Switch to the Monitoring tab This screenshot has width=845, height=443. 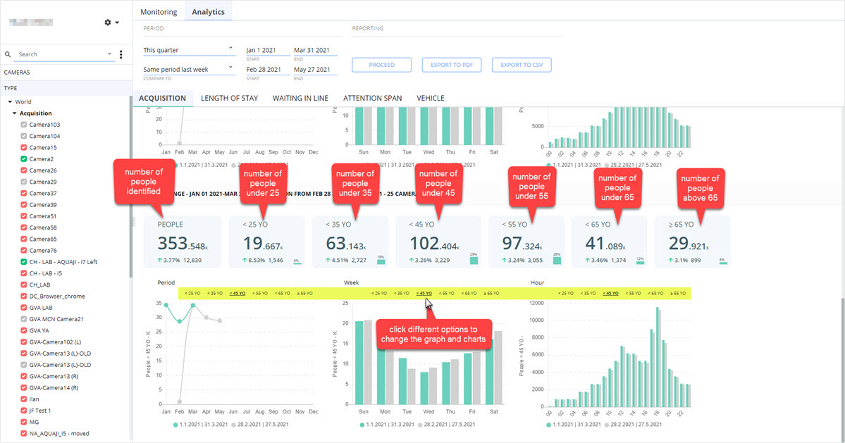[x=159, y=11]
